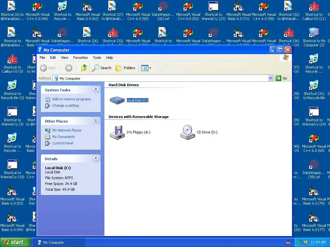
Task: Open the Favorites menu
Action: (x=80, y=58)
